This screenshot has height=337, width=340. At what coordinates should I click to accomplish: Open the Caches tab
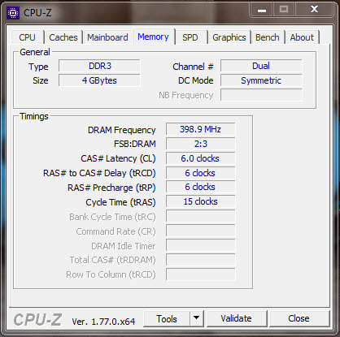[63, 37]
